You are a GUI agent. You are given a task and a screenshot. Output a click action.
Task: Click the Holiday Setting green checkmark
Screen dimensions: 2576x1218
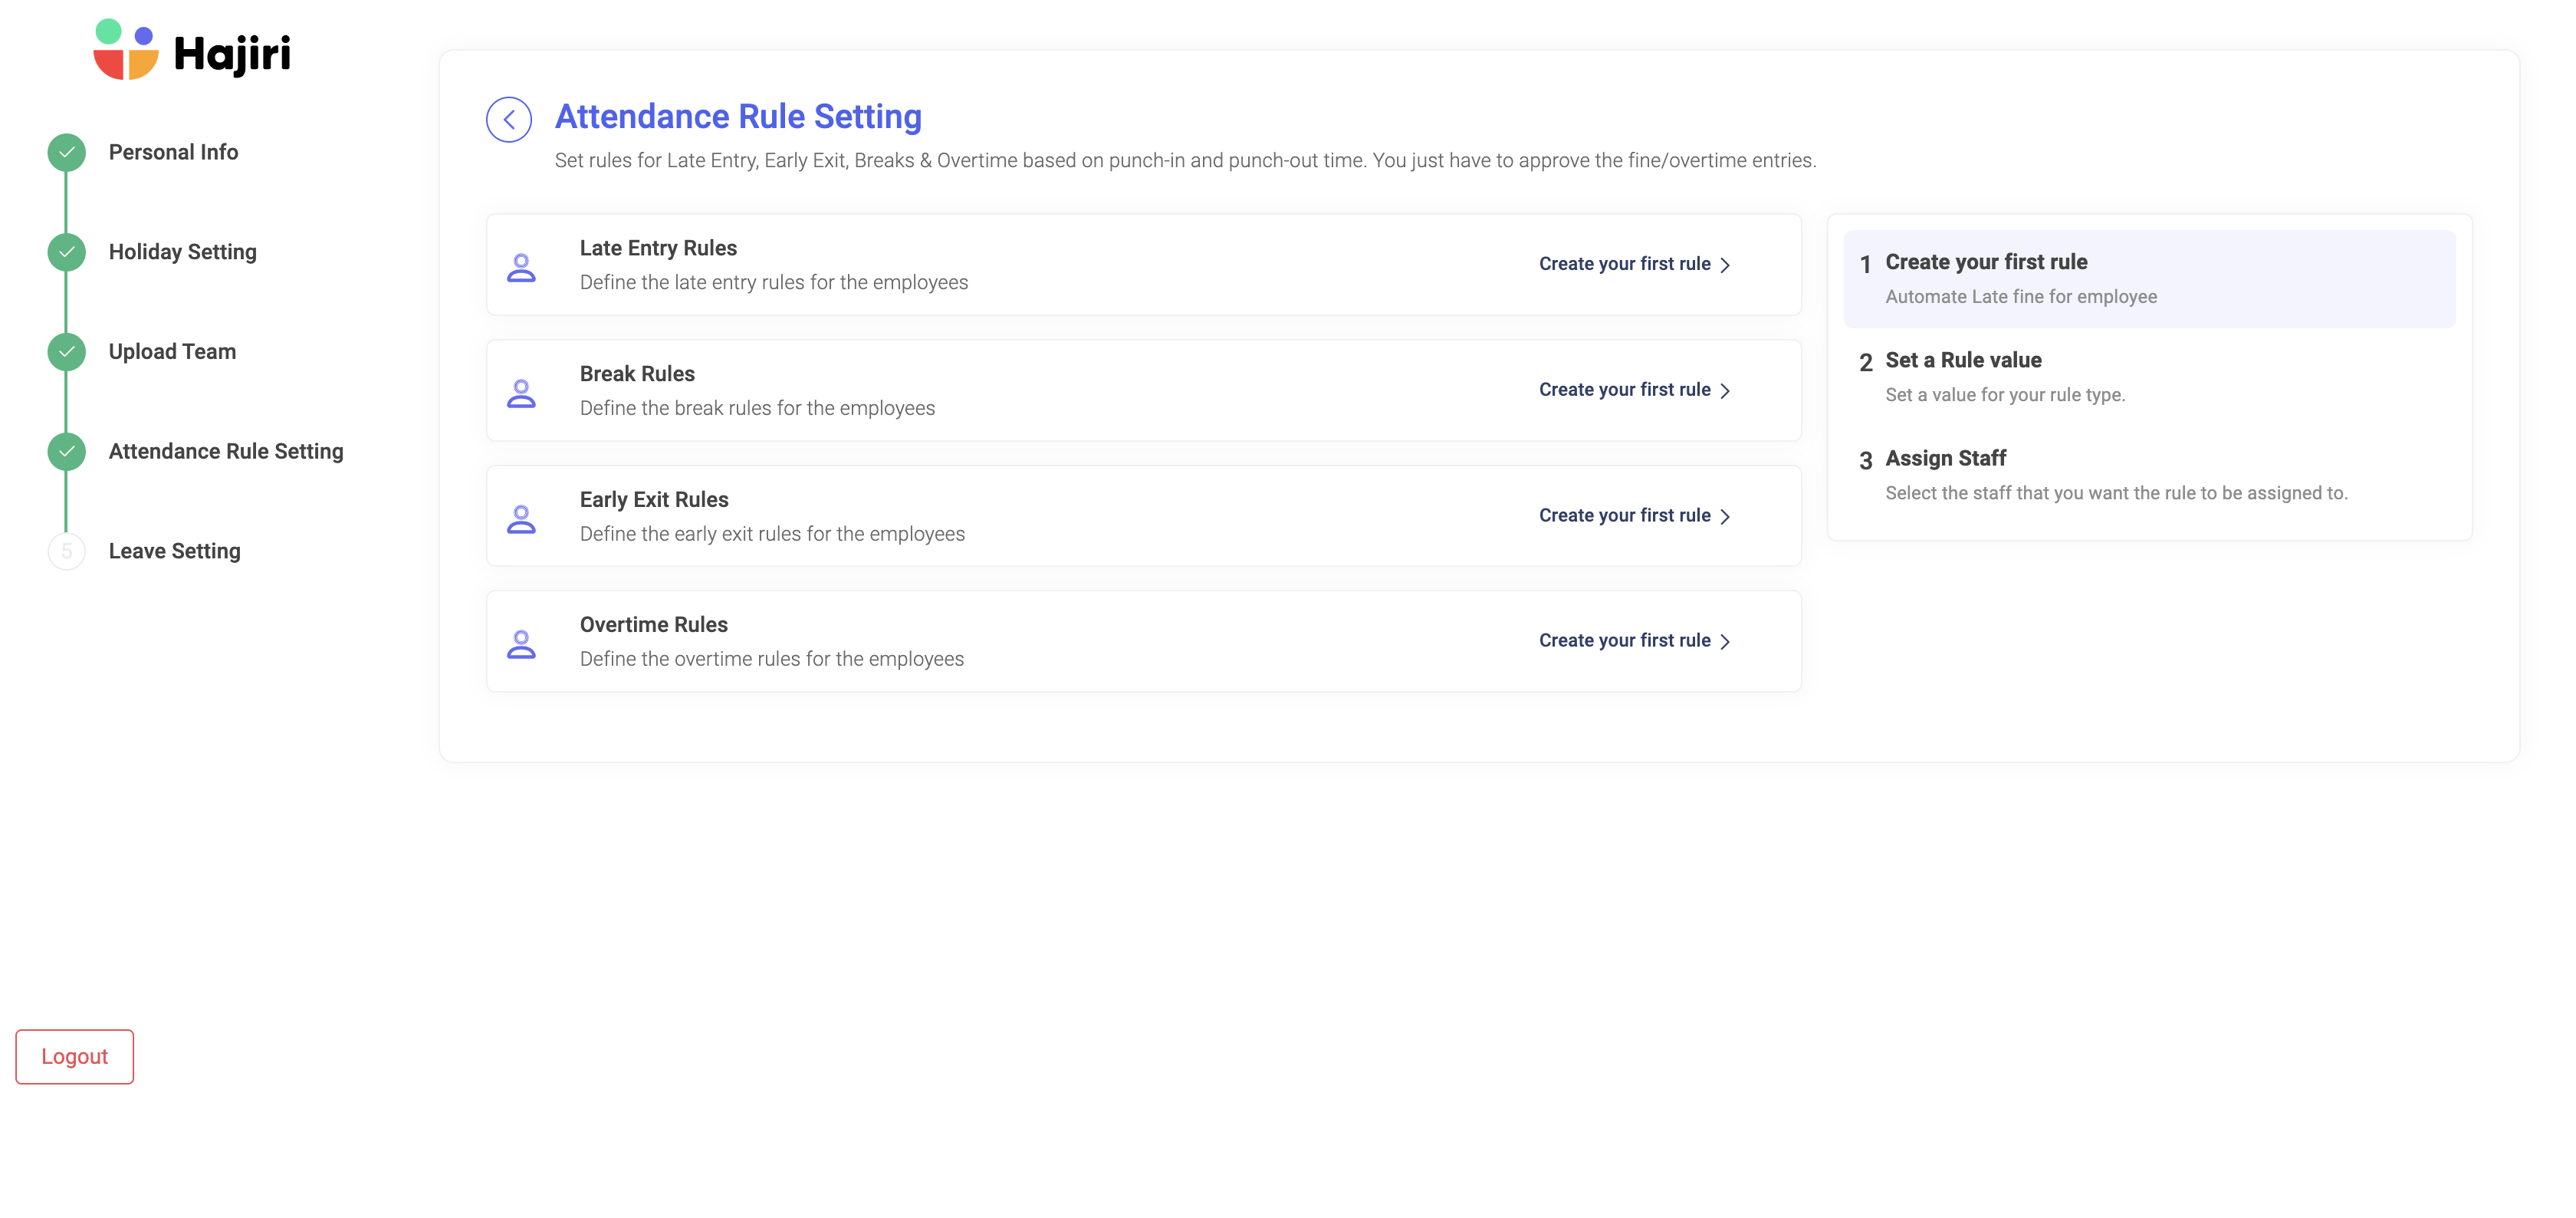pos(66,252)
